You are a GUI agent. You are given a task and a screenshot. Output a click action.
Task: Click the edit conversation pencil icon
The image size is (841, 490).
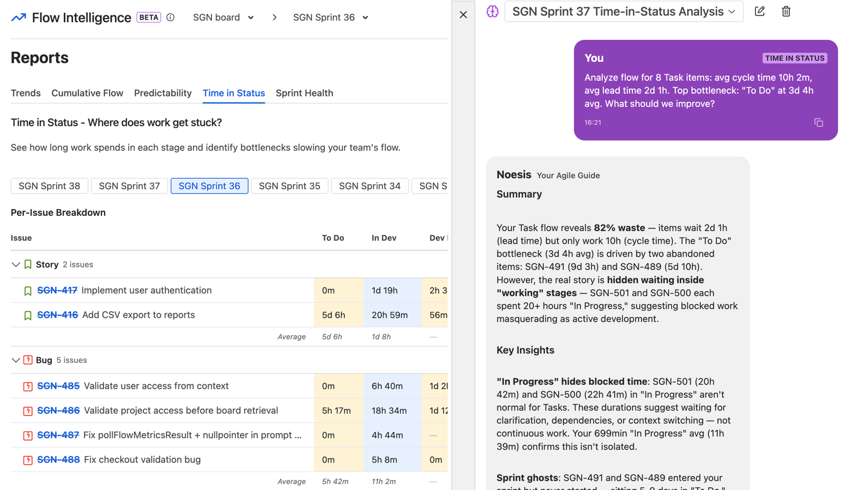coord(759,11)
